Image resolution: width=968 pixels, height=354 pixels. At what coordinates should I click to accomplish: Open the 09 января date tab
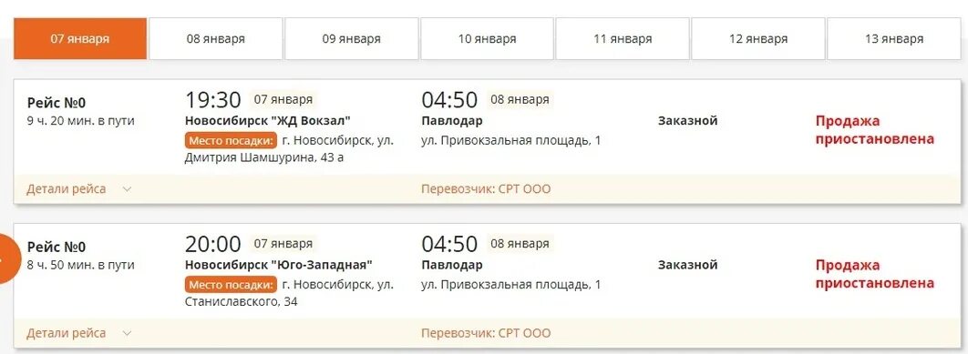pos(351,39)
